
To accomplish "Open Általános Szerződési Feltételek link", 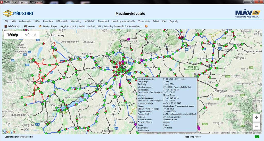I will pyautogui.click(x=226, y=133).
